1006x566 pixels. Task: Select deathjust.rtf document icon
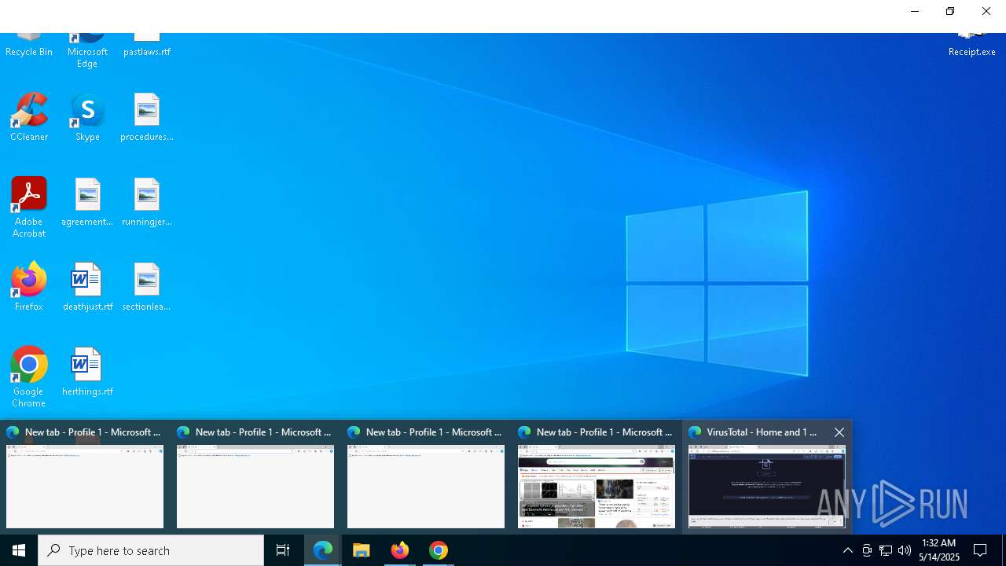pos(87,287)
